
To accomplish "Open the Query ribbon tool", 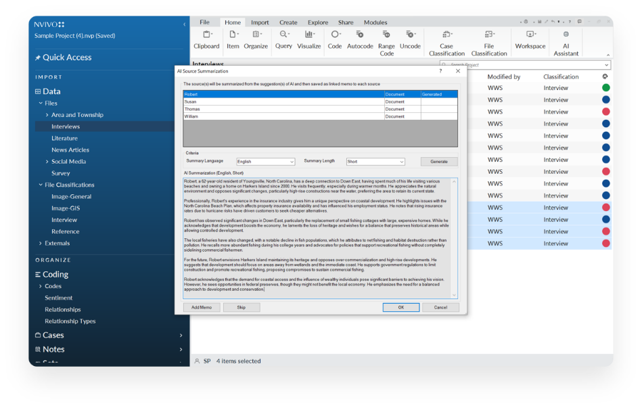I will click(x=283, y=40).
